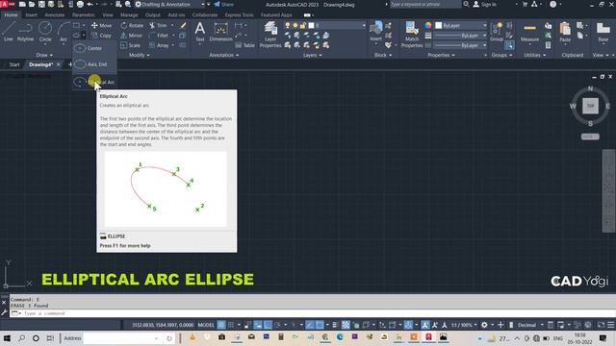Screen dimensions: 616x346
Task: Click the Group tool
Action: point(497,32)
